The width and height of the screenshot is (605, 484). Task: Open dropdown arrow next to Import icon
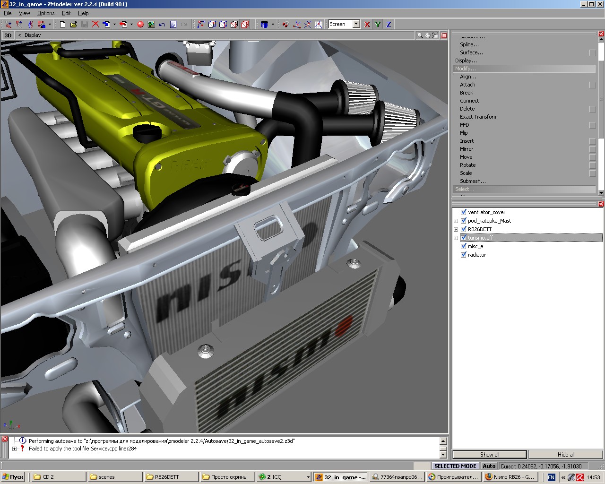pyautogui.click(x=114, y=24)
